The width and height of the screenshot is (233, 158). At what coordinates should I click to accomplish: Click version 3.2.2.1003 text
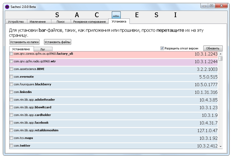[207, 69]
